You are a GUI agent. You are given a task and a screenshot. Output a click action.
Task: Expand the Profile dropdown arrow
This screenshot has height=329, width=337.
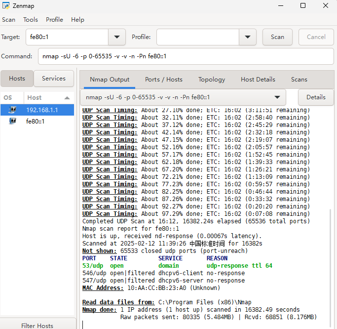click(x=247, y=37)
